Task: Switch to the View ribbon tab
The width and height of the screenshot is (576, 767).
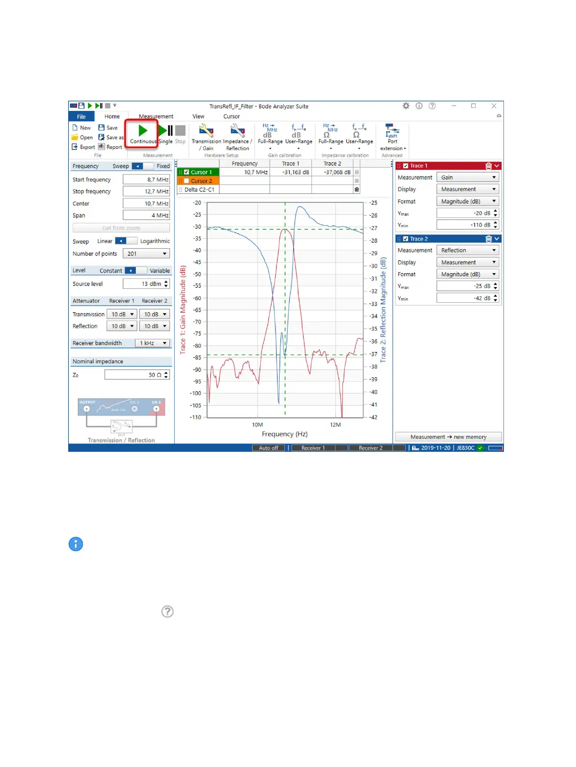Action: pyautogui.click(x=198, y=117)
